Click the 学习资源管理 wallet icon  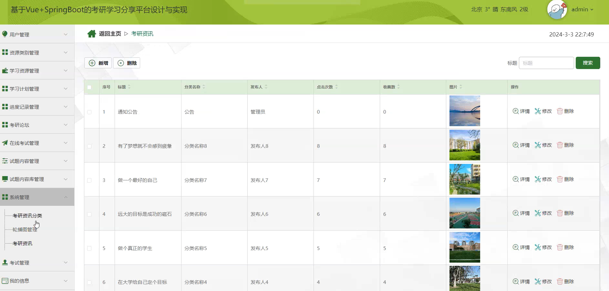[x=5, y=70]
